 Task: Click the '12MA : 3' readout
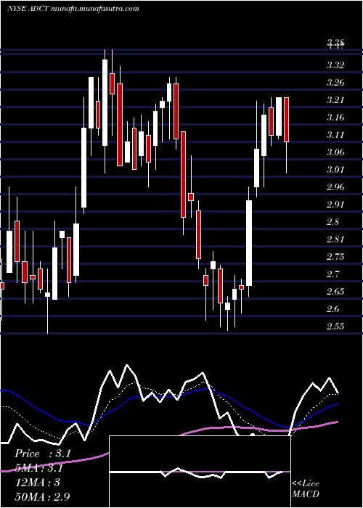coord(37,483)
